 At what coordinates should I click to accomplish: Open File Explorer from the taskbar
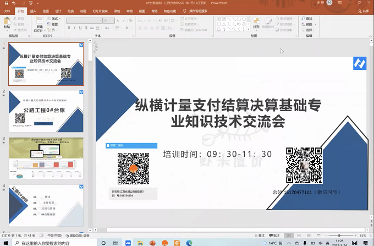[x=140, y=243]
